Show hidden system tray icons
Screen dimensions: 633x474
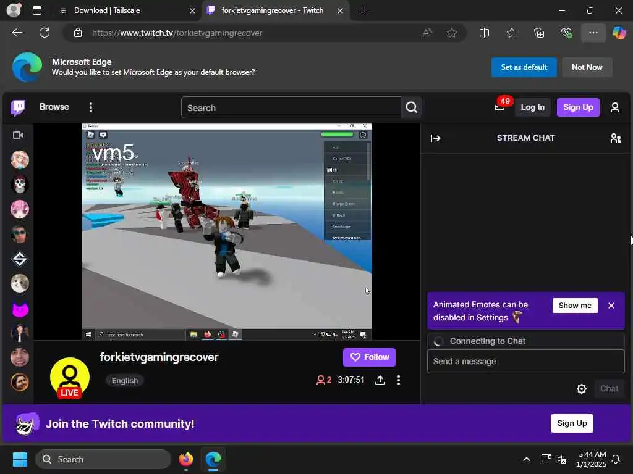pyautogui.click(x=527, y=459)
